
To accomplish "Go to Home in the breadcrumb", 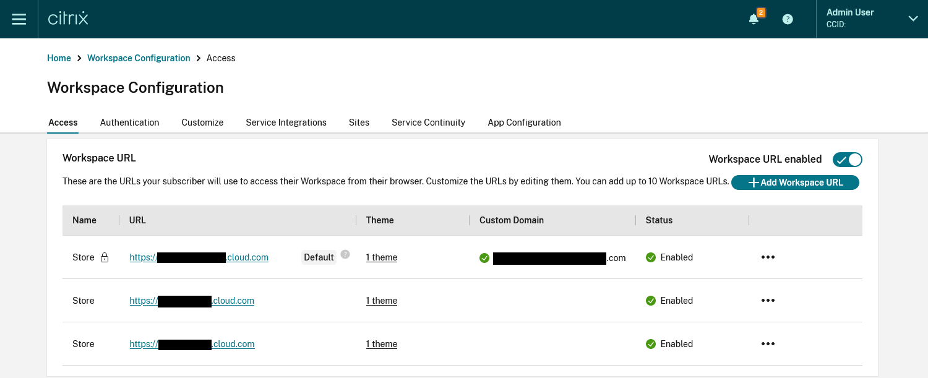I will 59,58.
